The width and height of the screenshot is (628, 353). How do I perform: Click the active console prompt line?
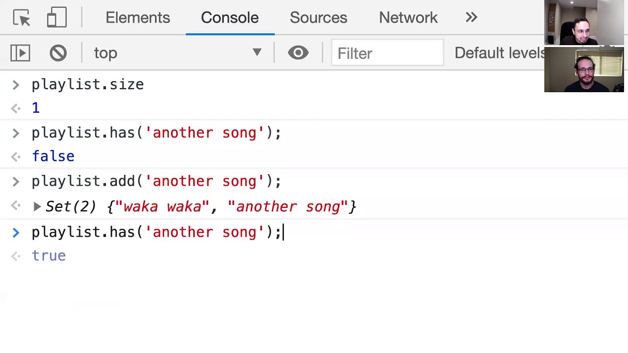coord(156,232)
